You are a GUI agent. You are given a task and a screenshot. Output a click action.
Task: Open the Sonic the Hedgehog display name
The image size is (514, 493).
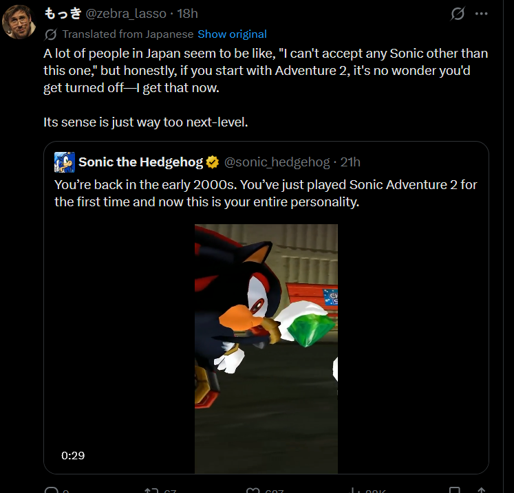(140, 162)
